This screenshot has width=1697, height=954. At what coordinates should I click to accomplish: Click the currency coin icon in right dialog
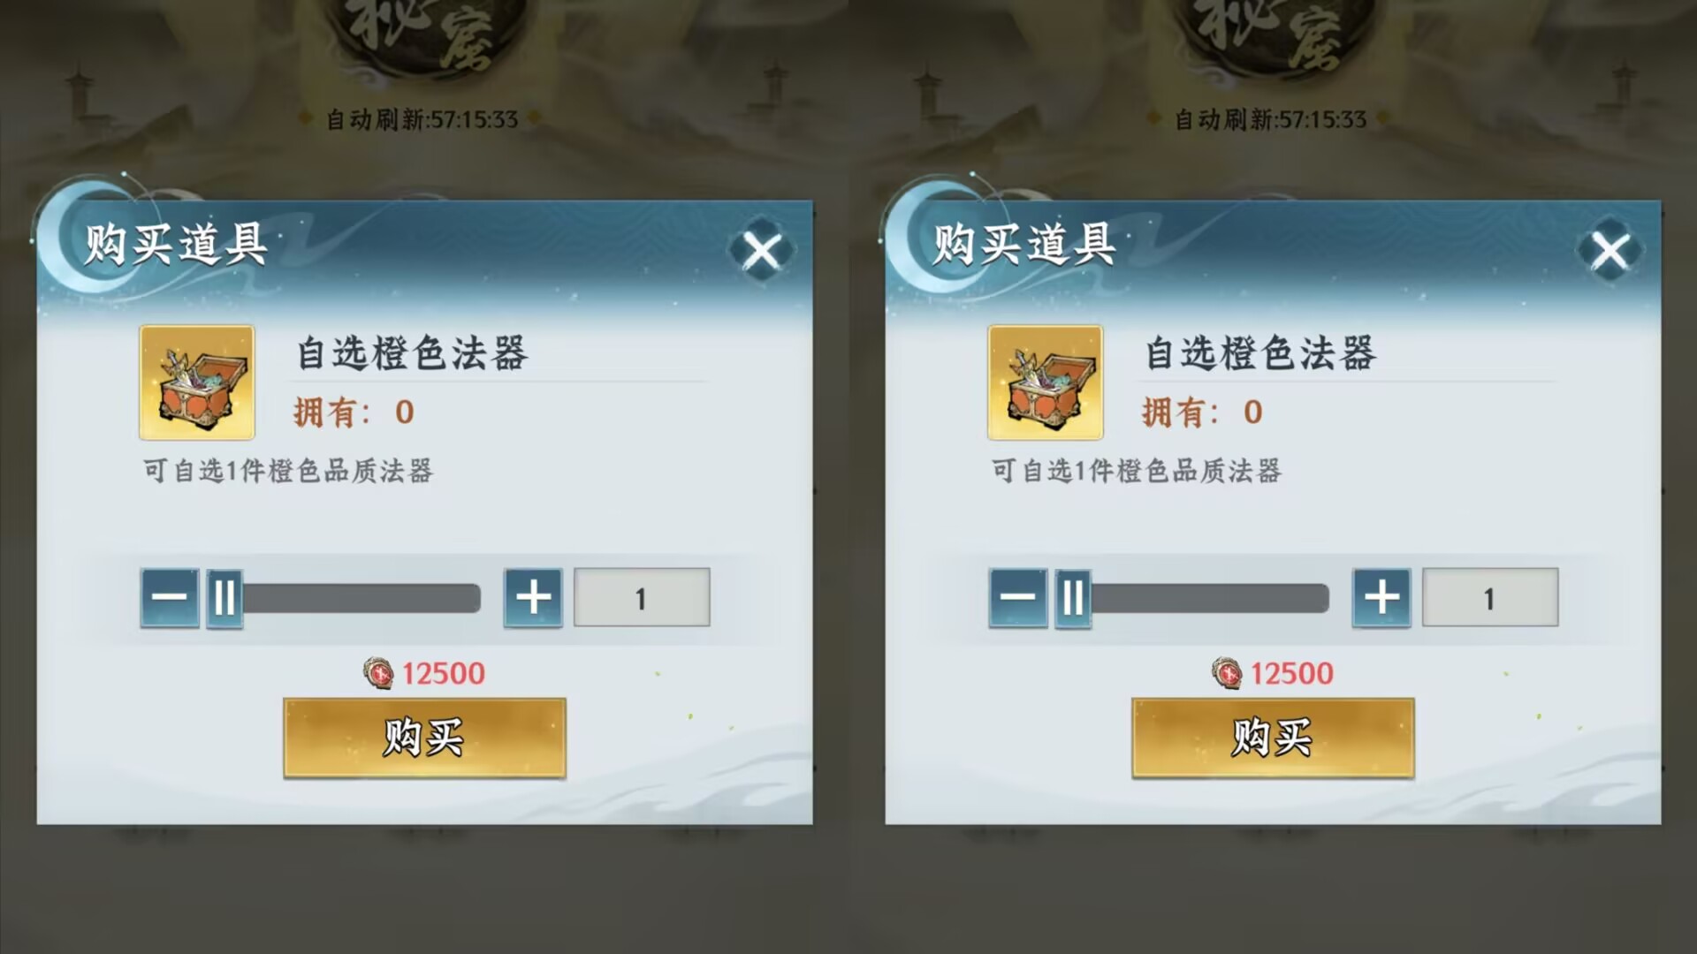1227,673
